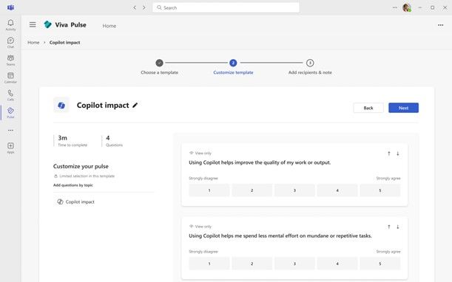Move the mental effort question up

pos(389,227)
